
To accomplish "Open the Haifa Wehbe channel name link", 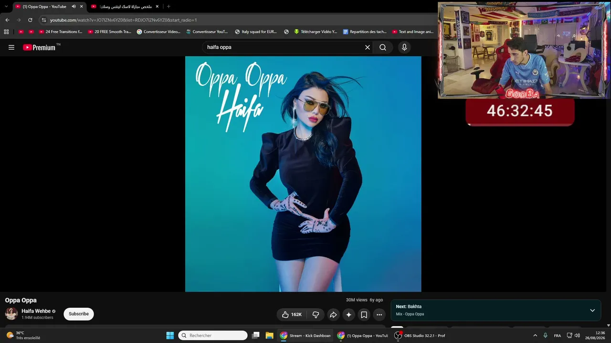I will 36,311.
